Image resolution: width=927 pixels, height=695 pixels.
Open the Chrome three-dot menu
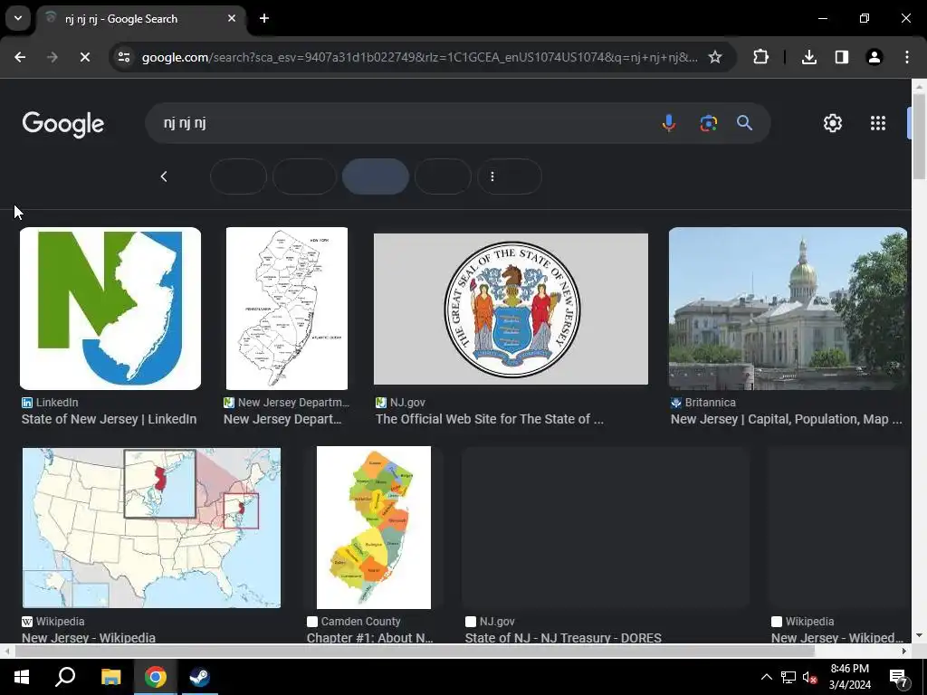[x=907, y=57]
